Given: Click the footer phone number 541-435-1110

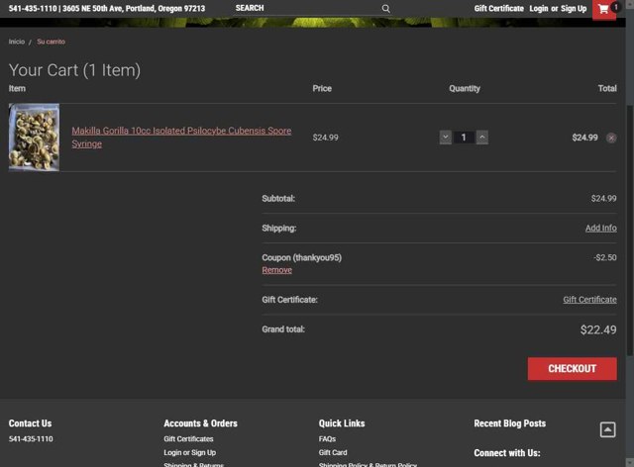Looking at the screenshot, I should 31,438.
